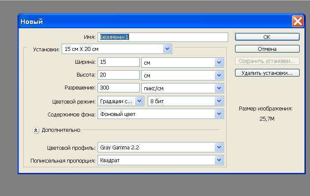The image size is (310, 196).
Task: Close the Новый dialog window
Action: click(x=298, y=21)
